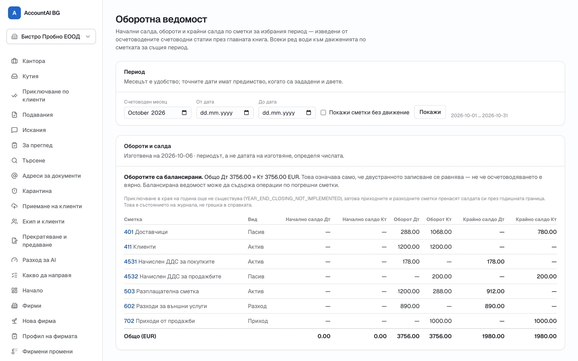Click the Фирми building icon

point(14,306)
